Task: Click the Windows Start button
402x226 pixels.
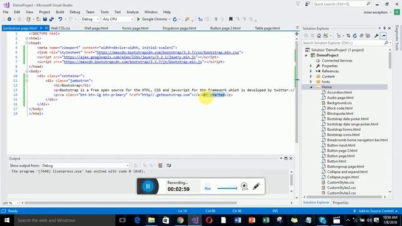Action: (x=7, y=220)
